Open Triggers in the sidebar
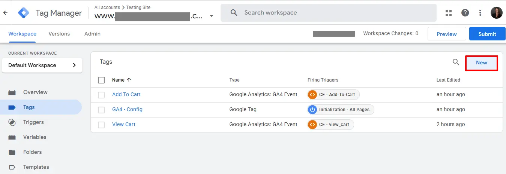This screenshot has width=506, height=174. [33, 122]
